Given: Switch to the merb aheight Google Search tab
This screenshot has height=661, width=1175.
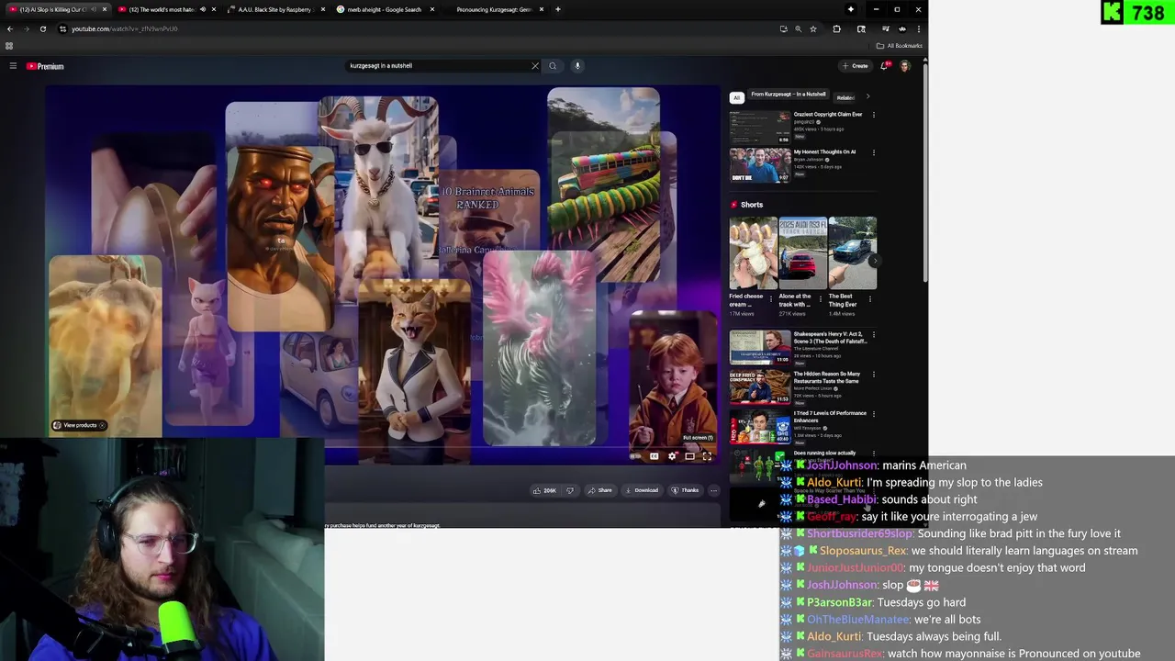Looking at the screenshot, I should click(x=384, y=9).
